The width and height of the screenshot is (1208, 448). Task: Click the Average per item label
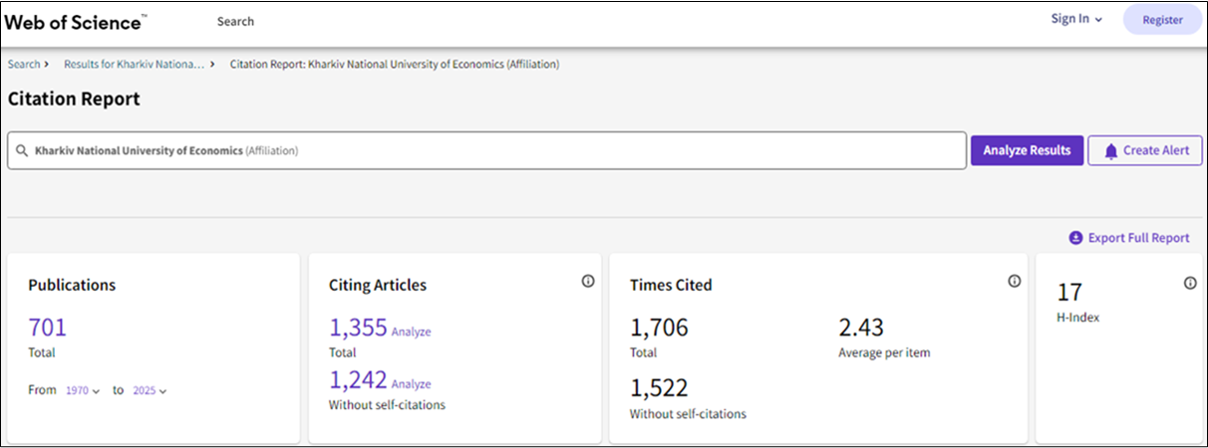click(x=885, y=352)
